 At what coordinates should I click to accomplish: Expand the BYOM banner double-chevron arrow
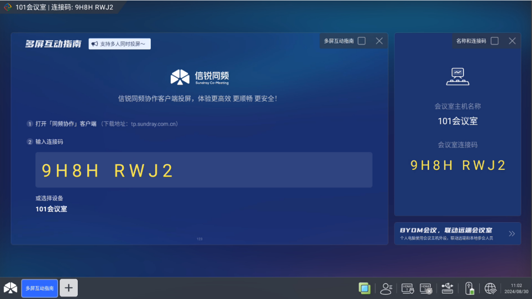512,234
